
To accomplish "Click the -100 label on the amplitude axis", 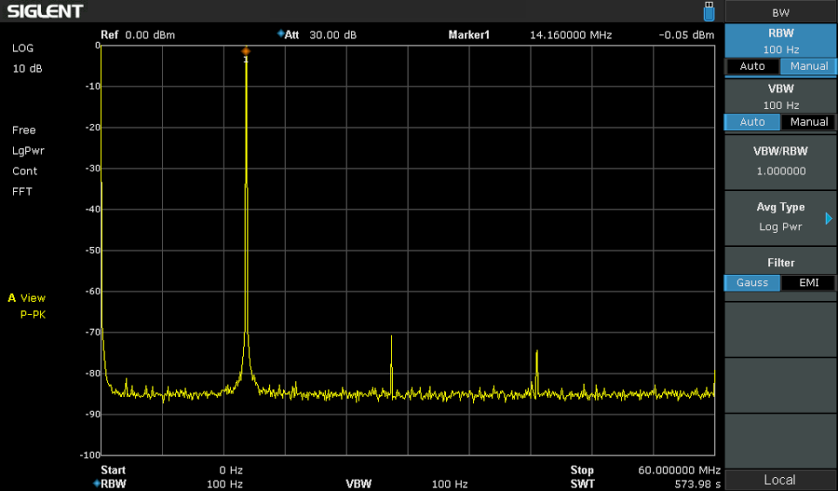I will click(90, 456).
